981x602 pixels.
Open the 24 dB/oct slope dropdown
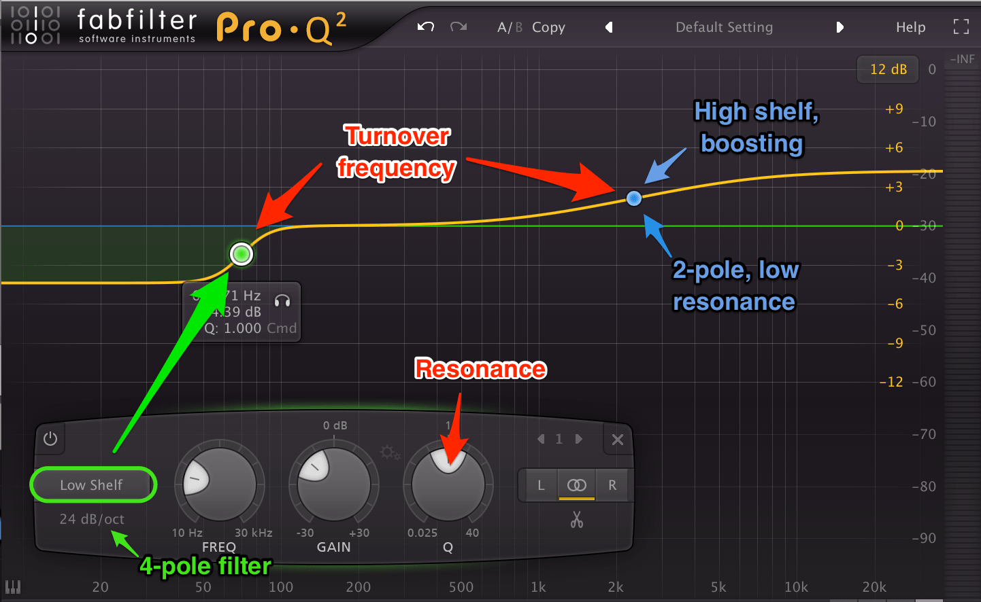(x=92, y=519)
